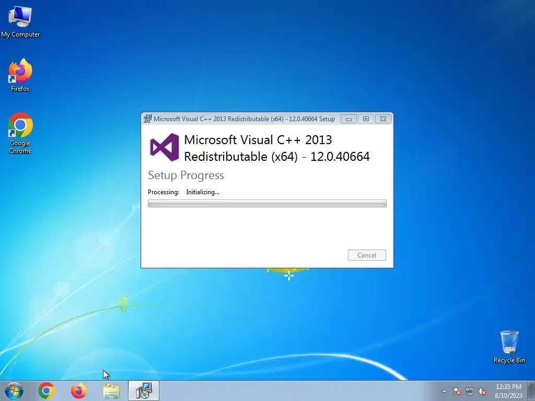Click the setup progress bar

pos(267,204)
